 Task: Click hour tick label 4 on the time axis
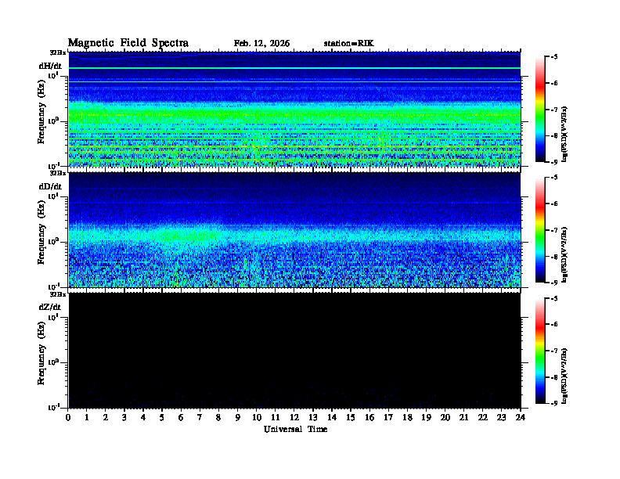143,418
